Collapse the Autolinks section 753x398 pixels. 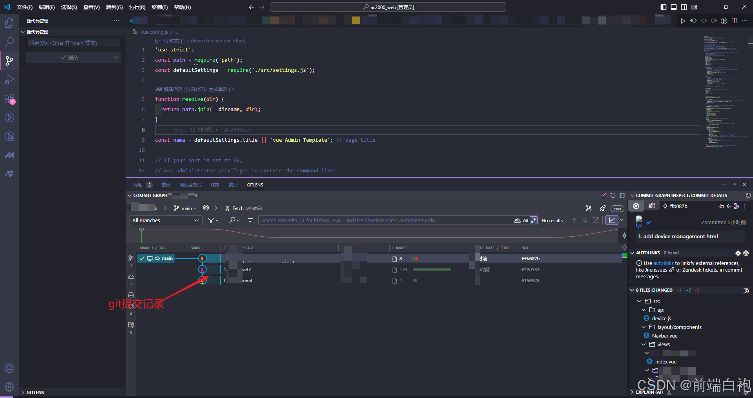(632, 253)
